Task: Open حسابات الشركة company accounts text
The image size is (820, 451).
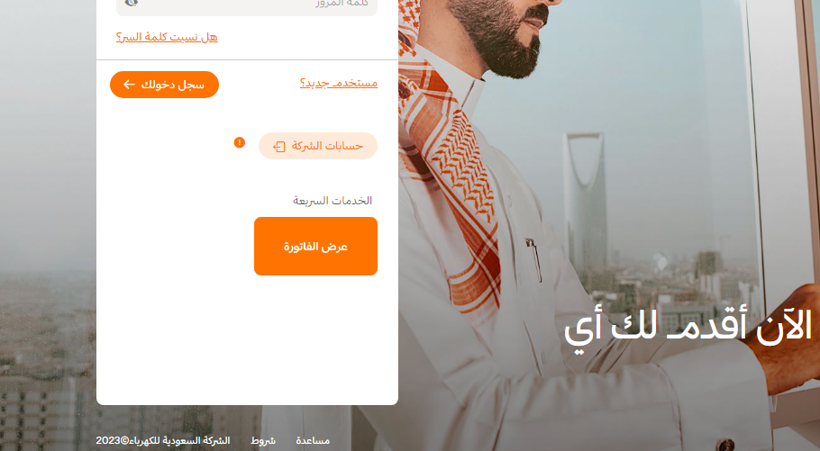Action: coord(327,146)
